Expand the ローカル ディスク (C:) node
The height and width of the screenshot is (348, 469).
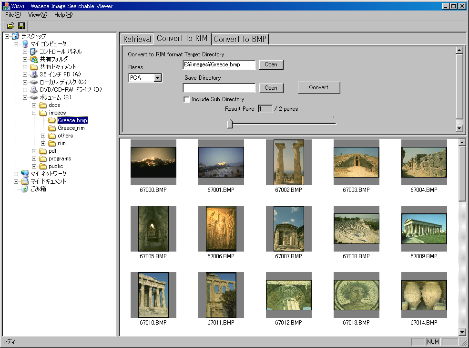point(25,82)
